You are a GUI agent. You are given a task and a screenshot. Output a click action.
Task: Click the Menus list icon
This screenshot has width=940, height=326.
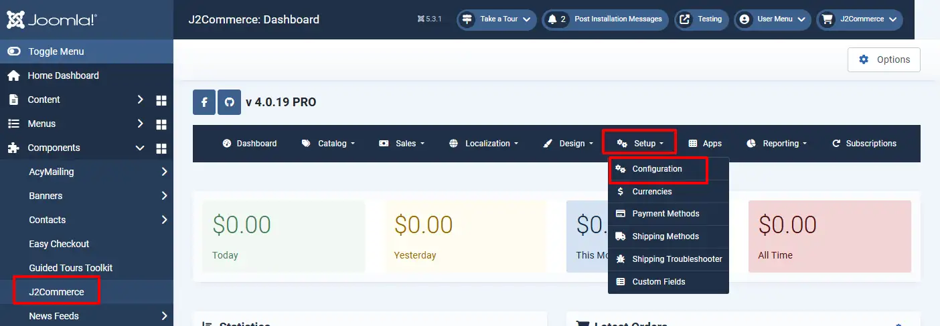click(x=13, y=124)
